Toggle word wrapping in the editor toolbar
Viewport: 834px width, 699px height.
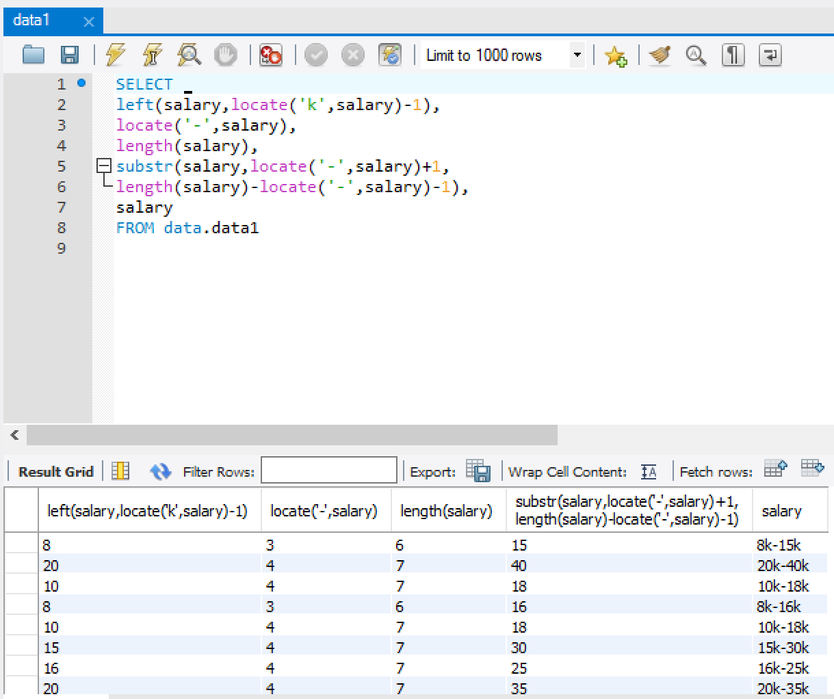[770, 55]
